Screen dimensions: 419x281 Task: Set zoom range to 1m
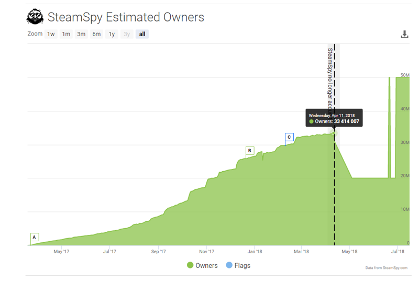(66, 34)
